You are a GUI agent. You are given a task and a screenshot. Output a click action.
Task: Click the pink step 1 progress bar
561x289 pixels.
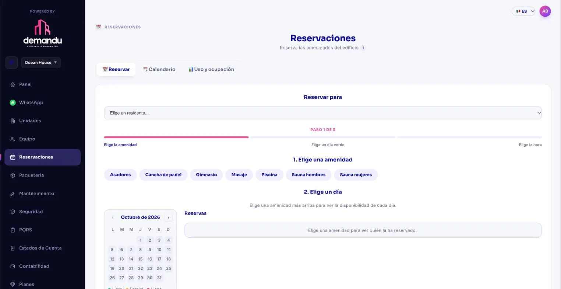(x=176, y=137)
